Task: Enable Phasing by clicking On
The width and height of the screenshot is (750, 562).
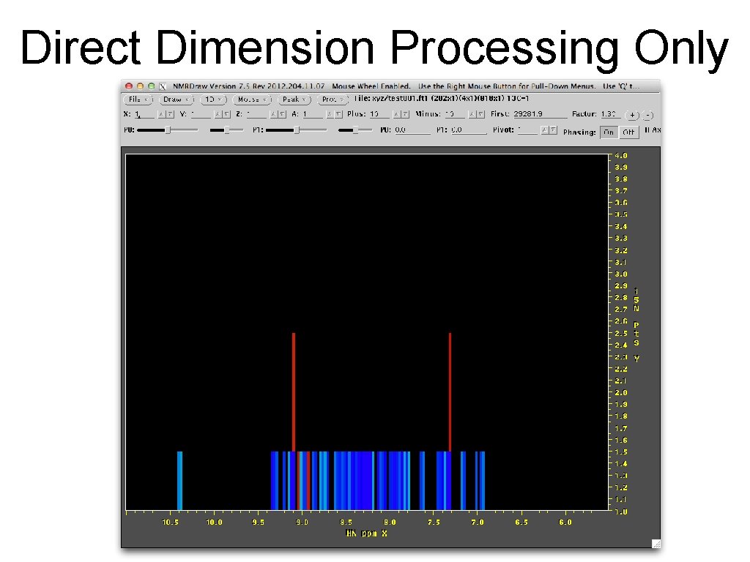Action: pyautogui.click(x=609, y=132)
